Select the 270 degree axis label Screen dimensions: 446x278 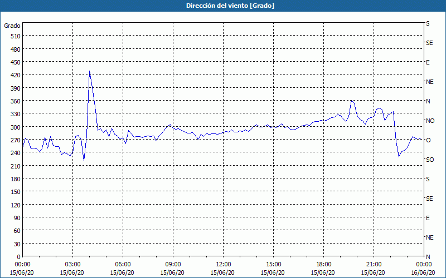click(x=16, y=140)
